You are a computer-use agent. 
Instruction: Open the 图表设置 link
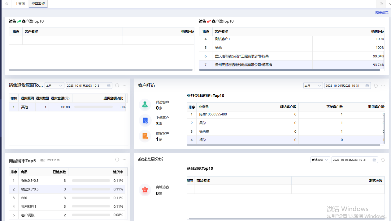click(381, 12)
